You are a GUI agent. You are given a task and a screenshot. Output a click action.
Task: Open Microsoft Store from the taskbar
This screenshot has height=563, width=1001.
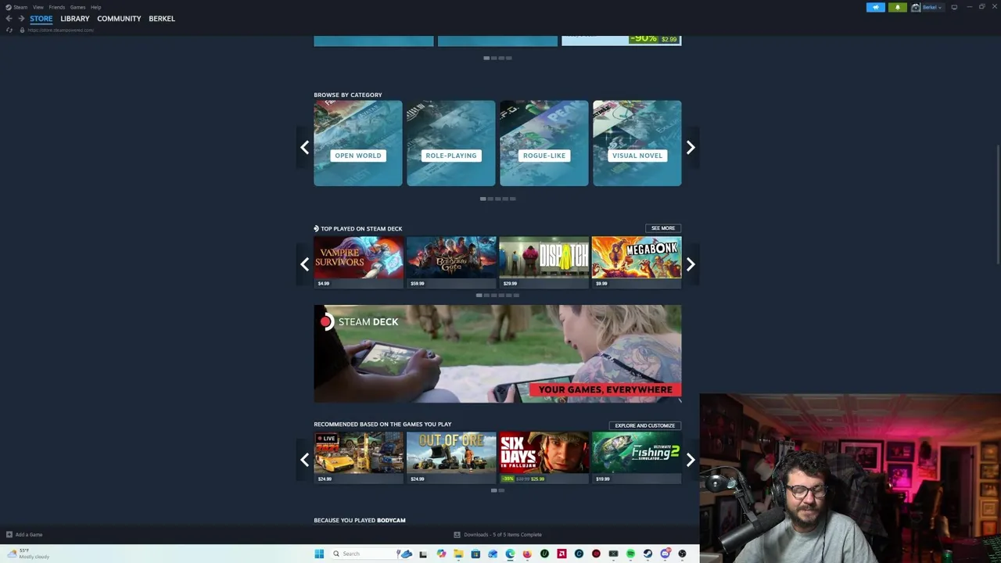coord(475,554)
